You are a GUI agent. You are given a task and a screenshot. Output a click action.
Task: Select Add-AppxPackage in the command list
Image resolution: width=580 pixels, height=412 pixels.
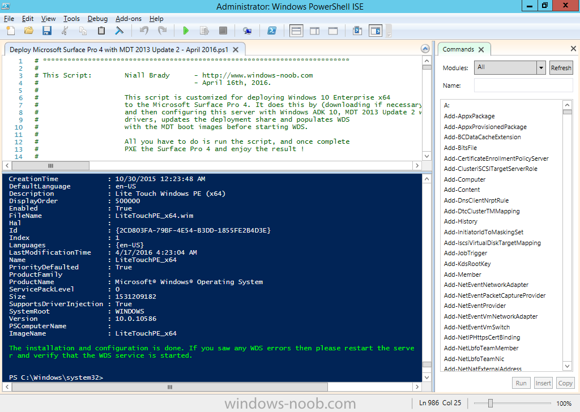[x=469, y=116]
